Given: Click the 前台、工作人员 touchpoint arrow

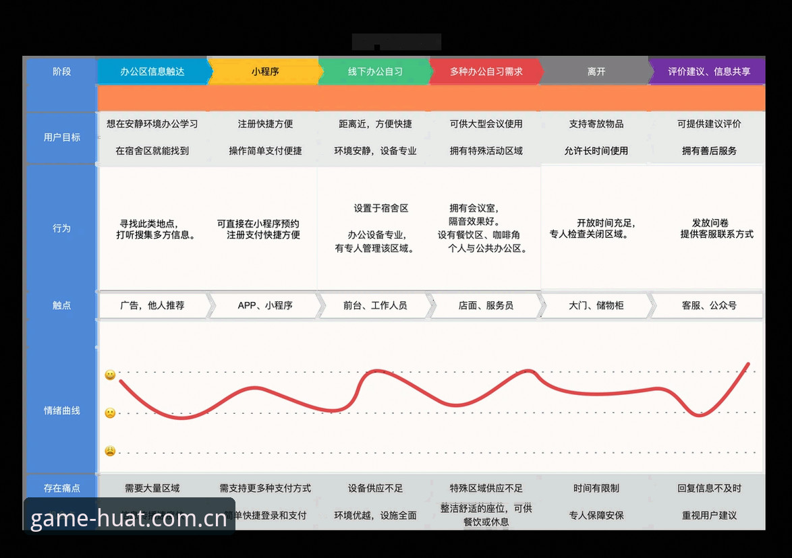Looking at the screenshot, I should click(x=375, y=305).
